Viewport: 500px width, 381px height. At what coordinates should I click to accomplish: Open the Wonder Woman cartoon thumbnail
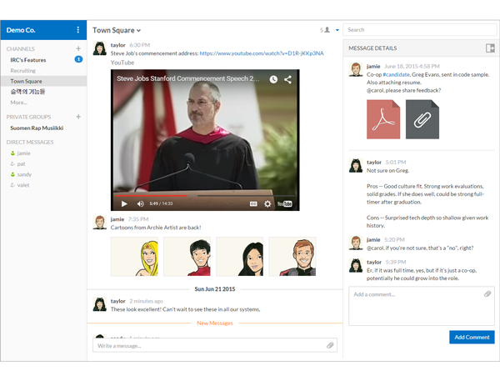(134, 256)
